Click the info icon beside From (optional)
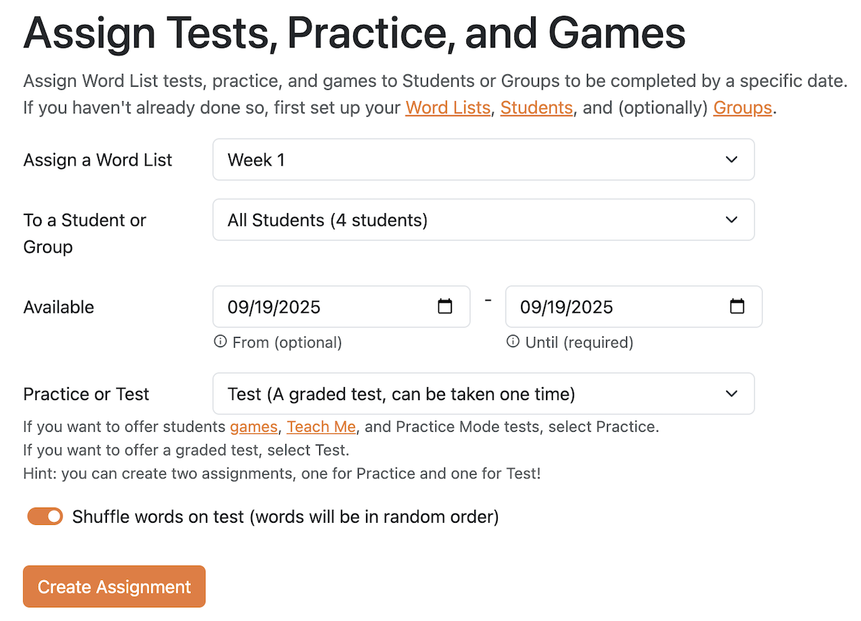The image size is (861, 621). [x=220, y=342]
